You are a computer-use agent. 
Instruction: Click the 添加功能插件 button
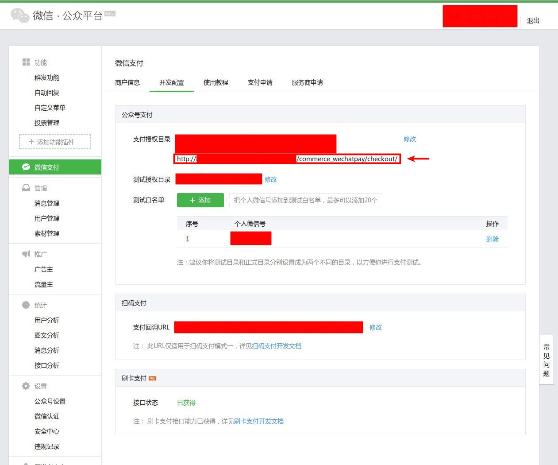(55, 142)
